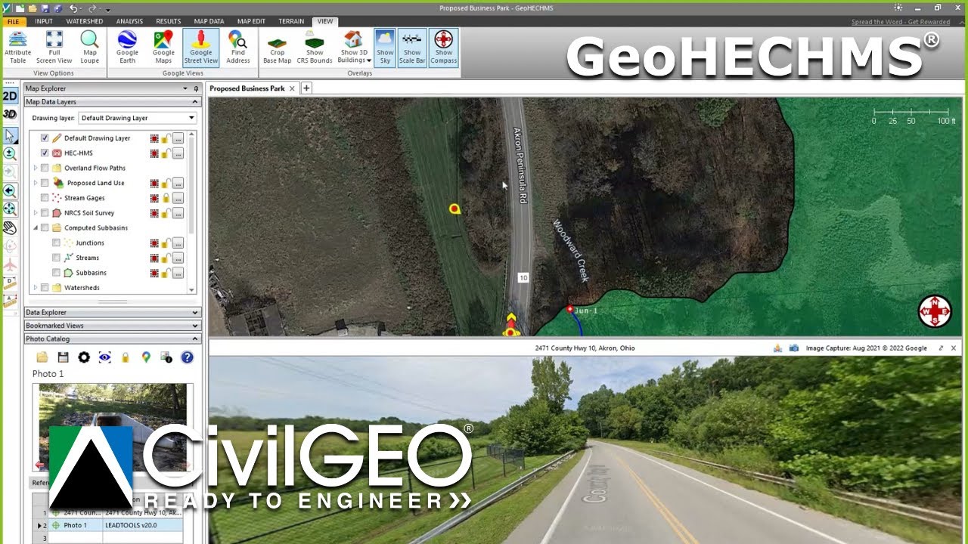Open the WATERSHED ribbon tab
The height and width of the screenshot is (544, 968).
[x=85, y=21]
